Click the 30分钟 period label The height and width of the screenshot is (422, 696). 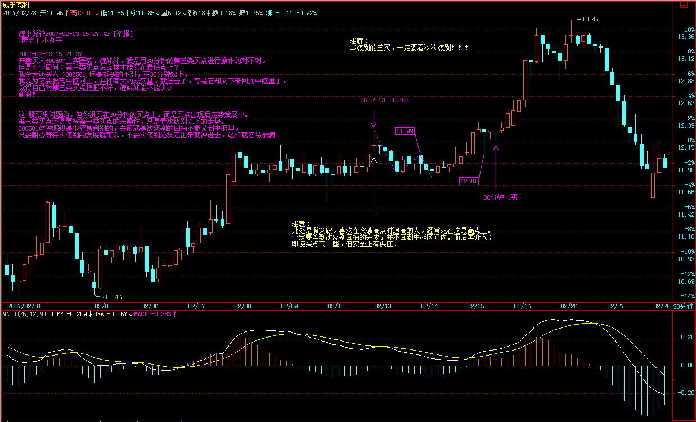(x=684, y=306)
